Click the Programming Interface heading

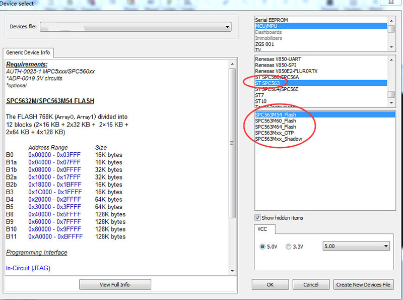[37, 253]
